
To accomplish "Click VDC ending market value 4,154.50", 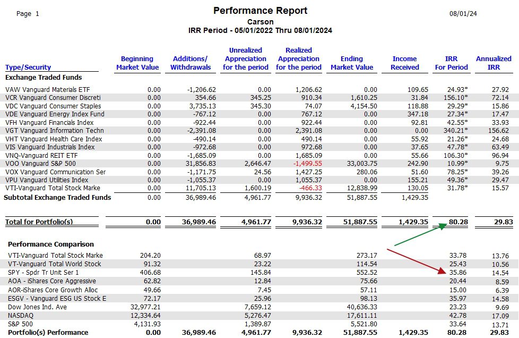I will pos(364,106).
